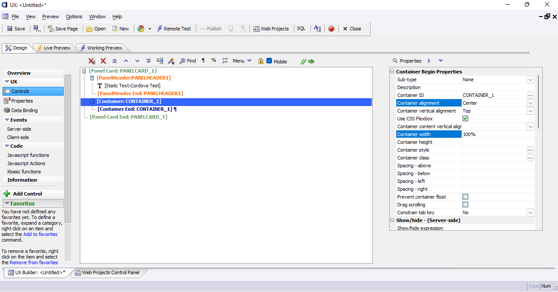Click the move down single arrow icon
Image resolution: width=558 pixels, height=292 pixels.
click(137, 61)
